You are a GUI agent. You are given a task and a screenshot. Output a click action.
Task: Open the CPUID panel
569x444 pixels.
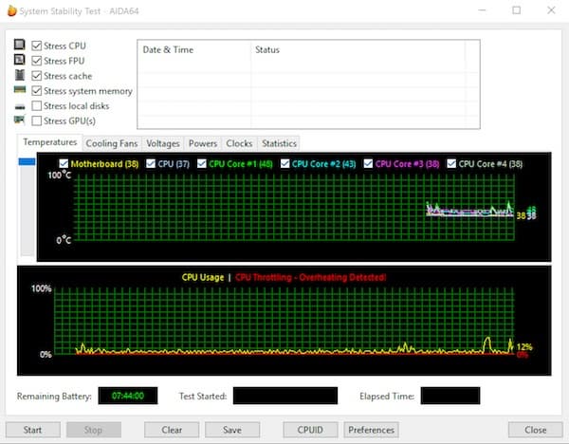pyautogui.click(x=310, y=430)
